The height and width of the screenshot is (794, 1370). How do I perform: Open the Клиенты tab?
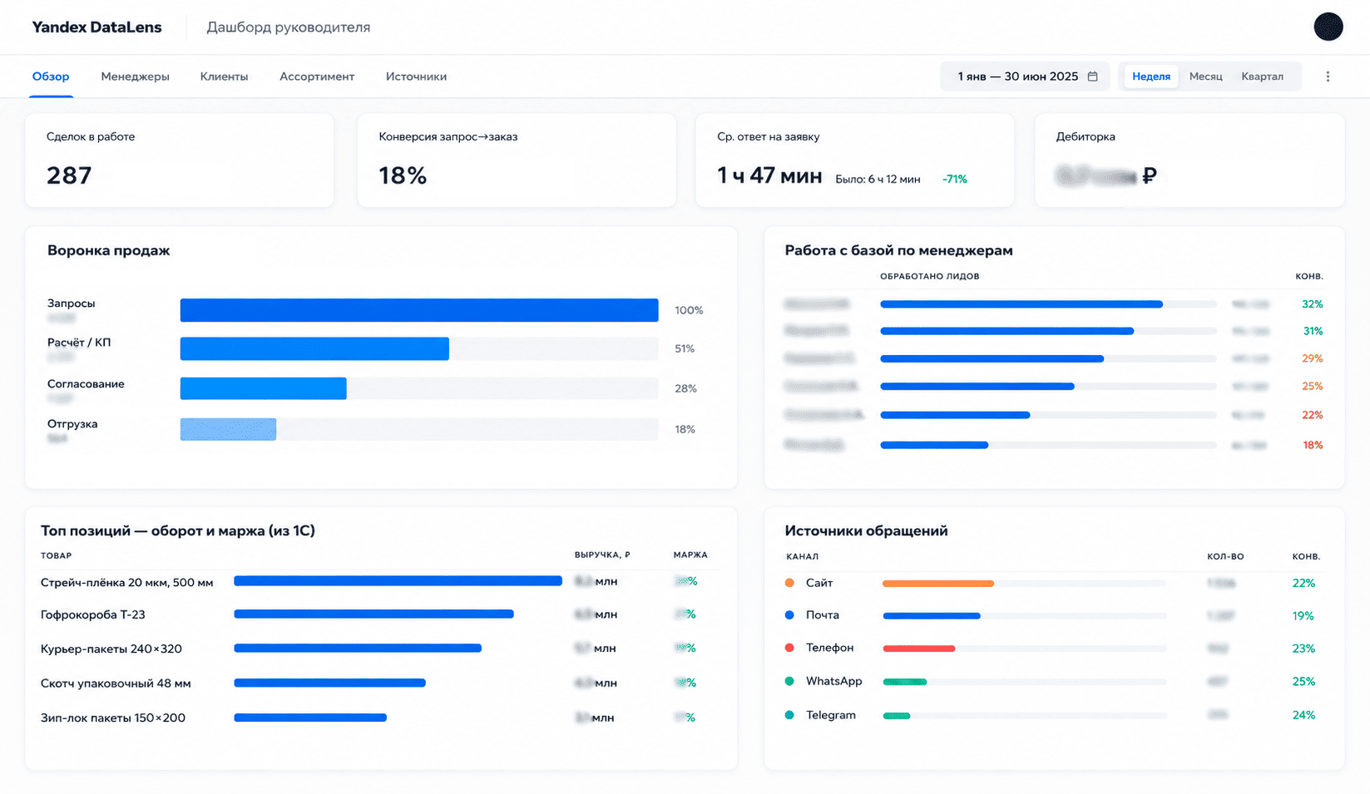224,76
